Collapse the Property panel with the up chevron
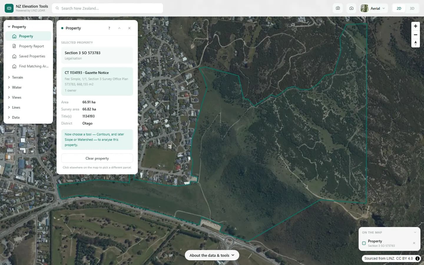Screen dimensions: 424x265 coord(119,28)
